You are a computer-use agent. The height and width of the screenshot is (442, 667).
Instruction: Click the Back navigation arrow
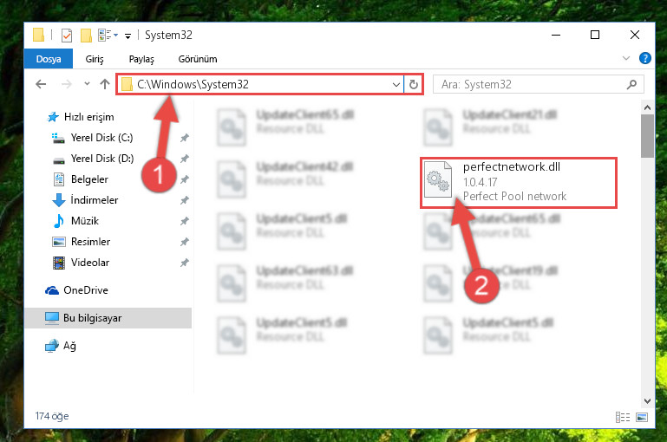[x=41, y=84]
